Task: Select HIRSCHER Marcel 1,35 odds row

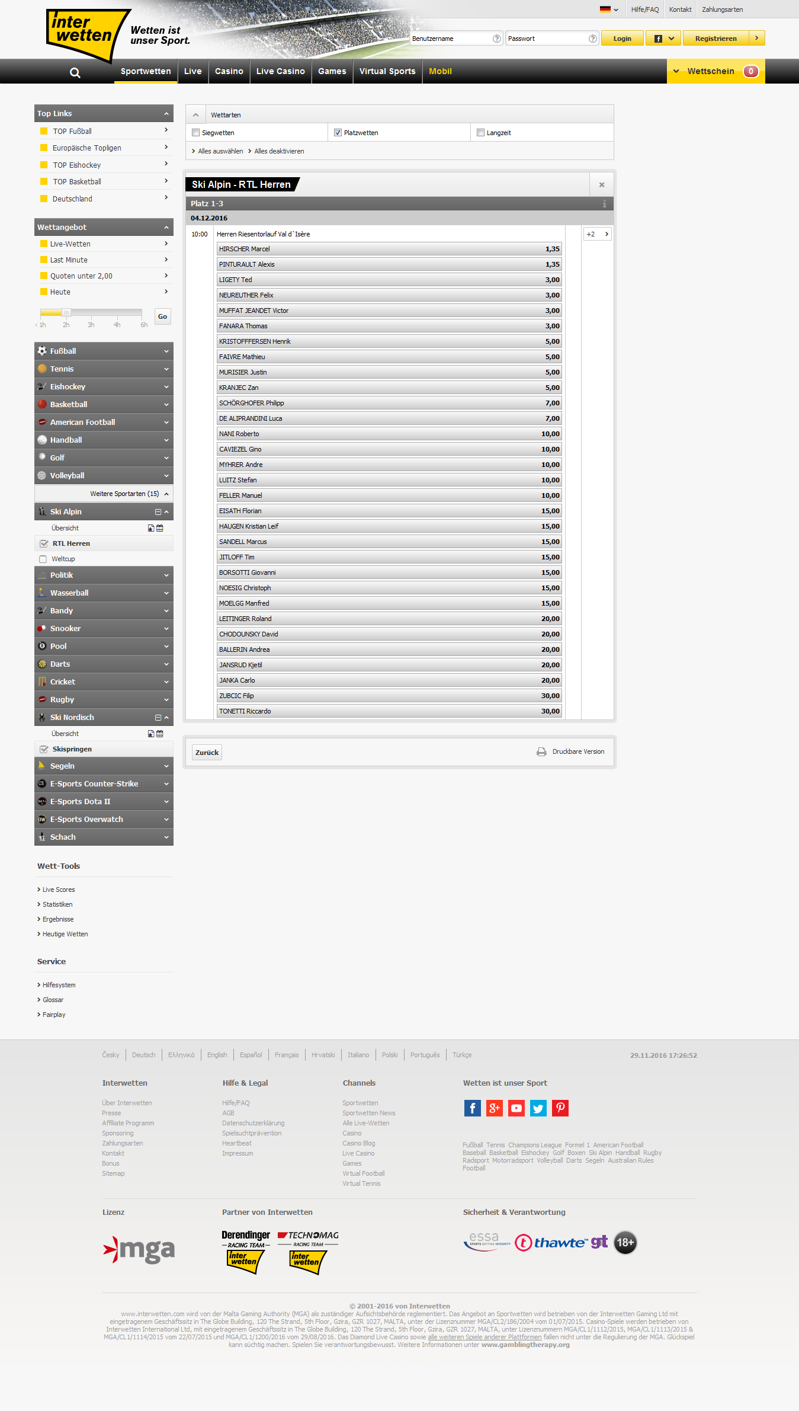Action: (389, 249)
